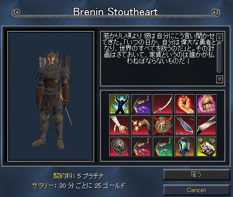Click the description scroll up arrow
233x197 pixels.
(219, 37)
